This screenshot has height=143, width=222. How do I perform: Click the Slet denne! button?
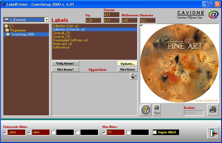pos(65,69)
